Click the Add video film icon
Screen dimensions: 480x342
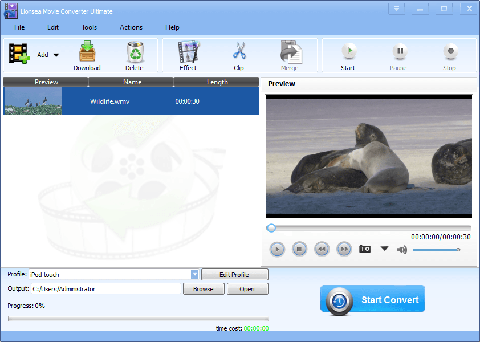point(19,54)
